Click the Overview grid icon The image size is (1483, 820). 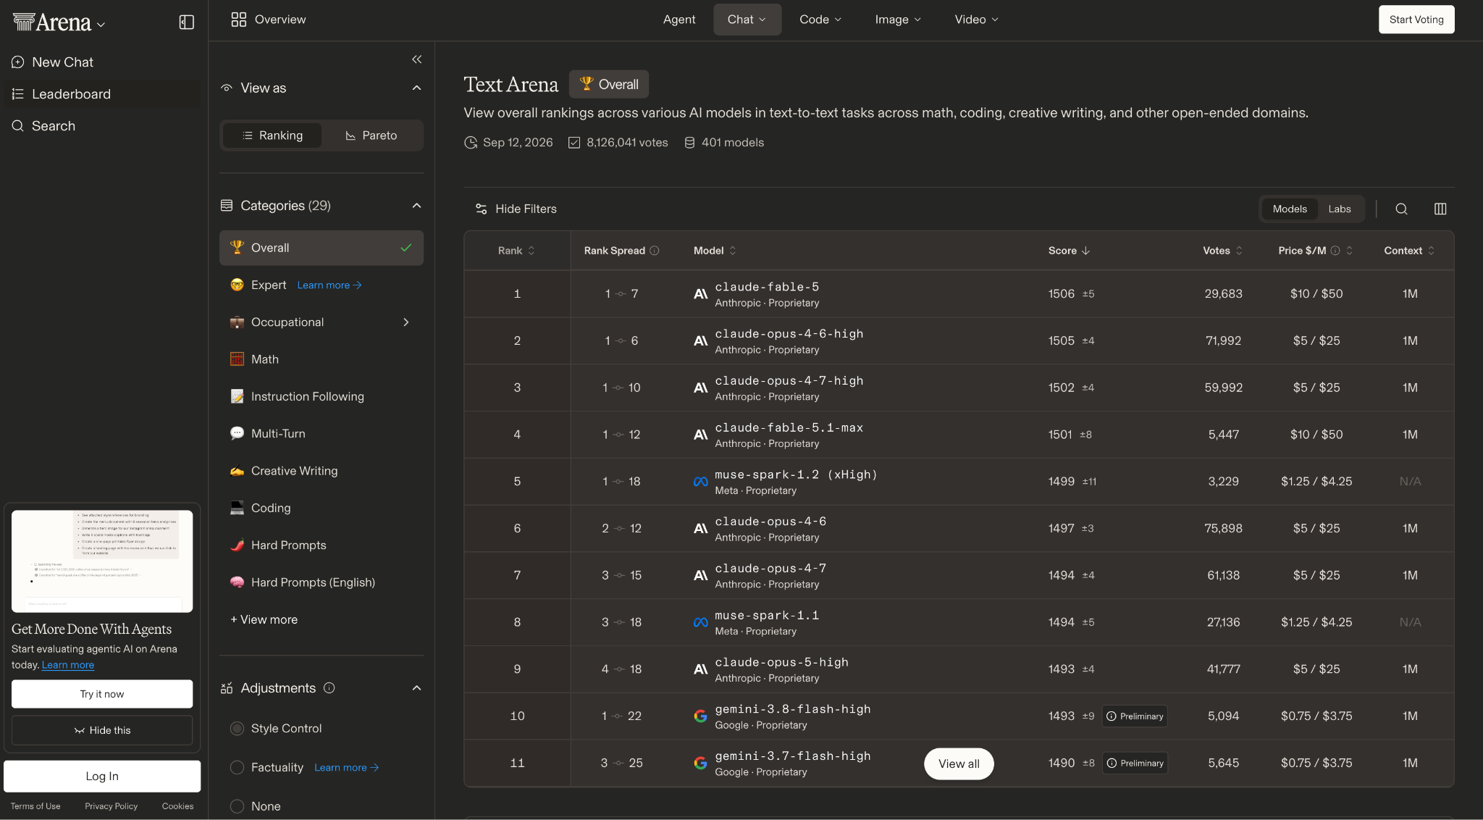point(239,20)
